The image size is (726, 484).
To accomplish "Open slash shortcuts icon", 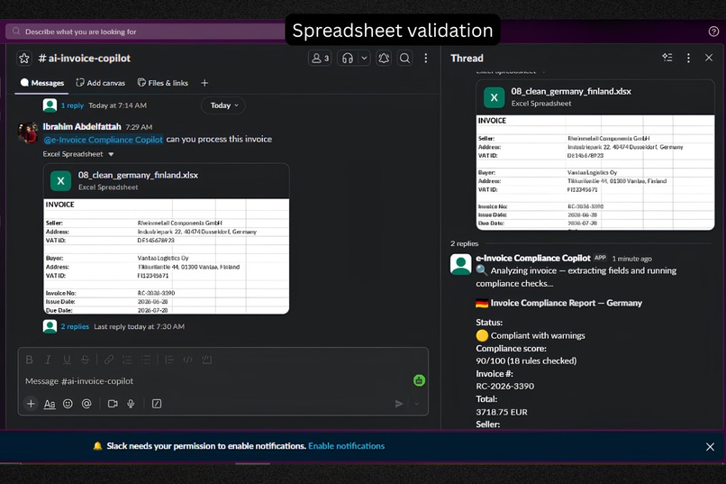I will [x=157, y=404].
